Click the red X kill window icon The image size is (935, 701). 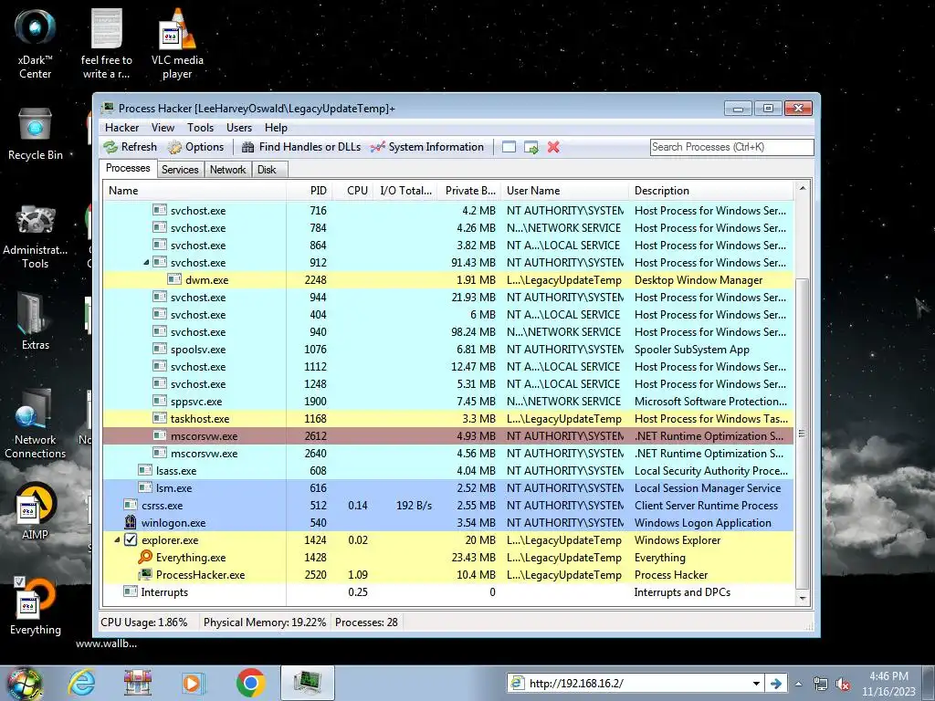553,147
